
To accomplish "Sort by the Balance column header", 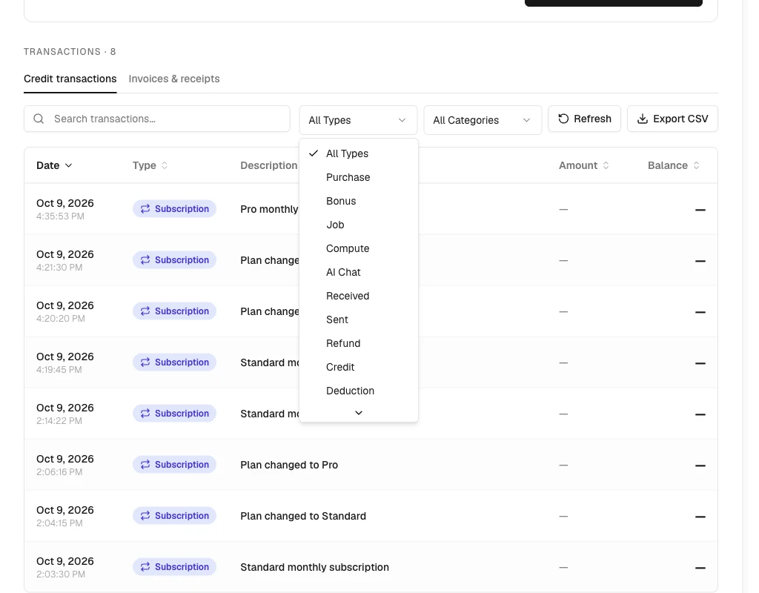I will click(x=673, y=165).
